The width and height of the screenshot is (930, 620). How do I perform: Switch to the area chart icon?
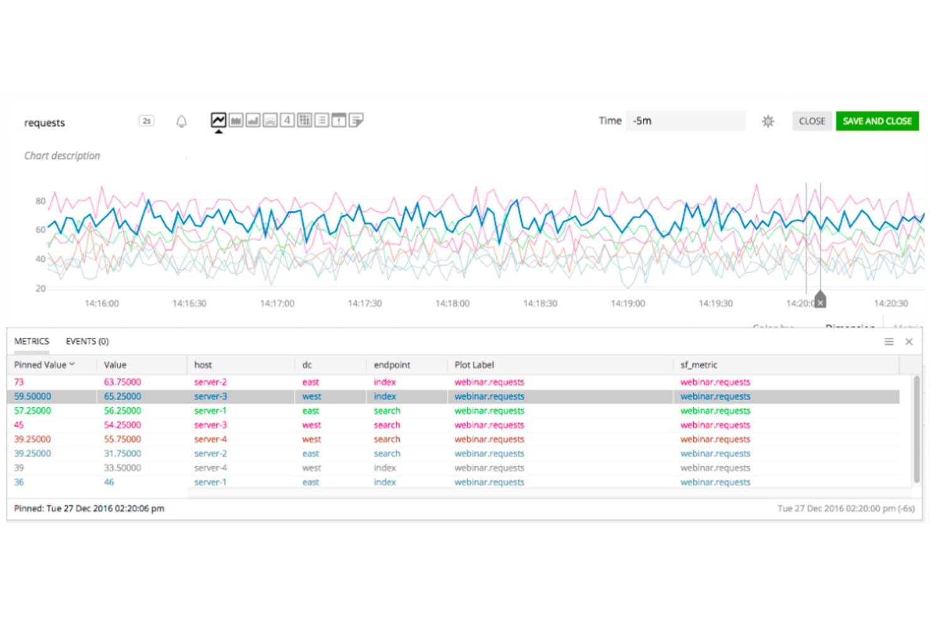click(236, 120)
